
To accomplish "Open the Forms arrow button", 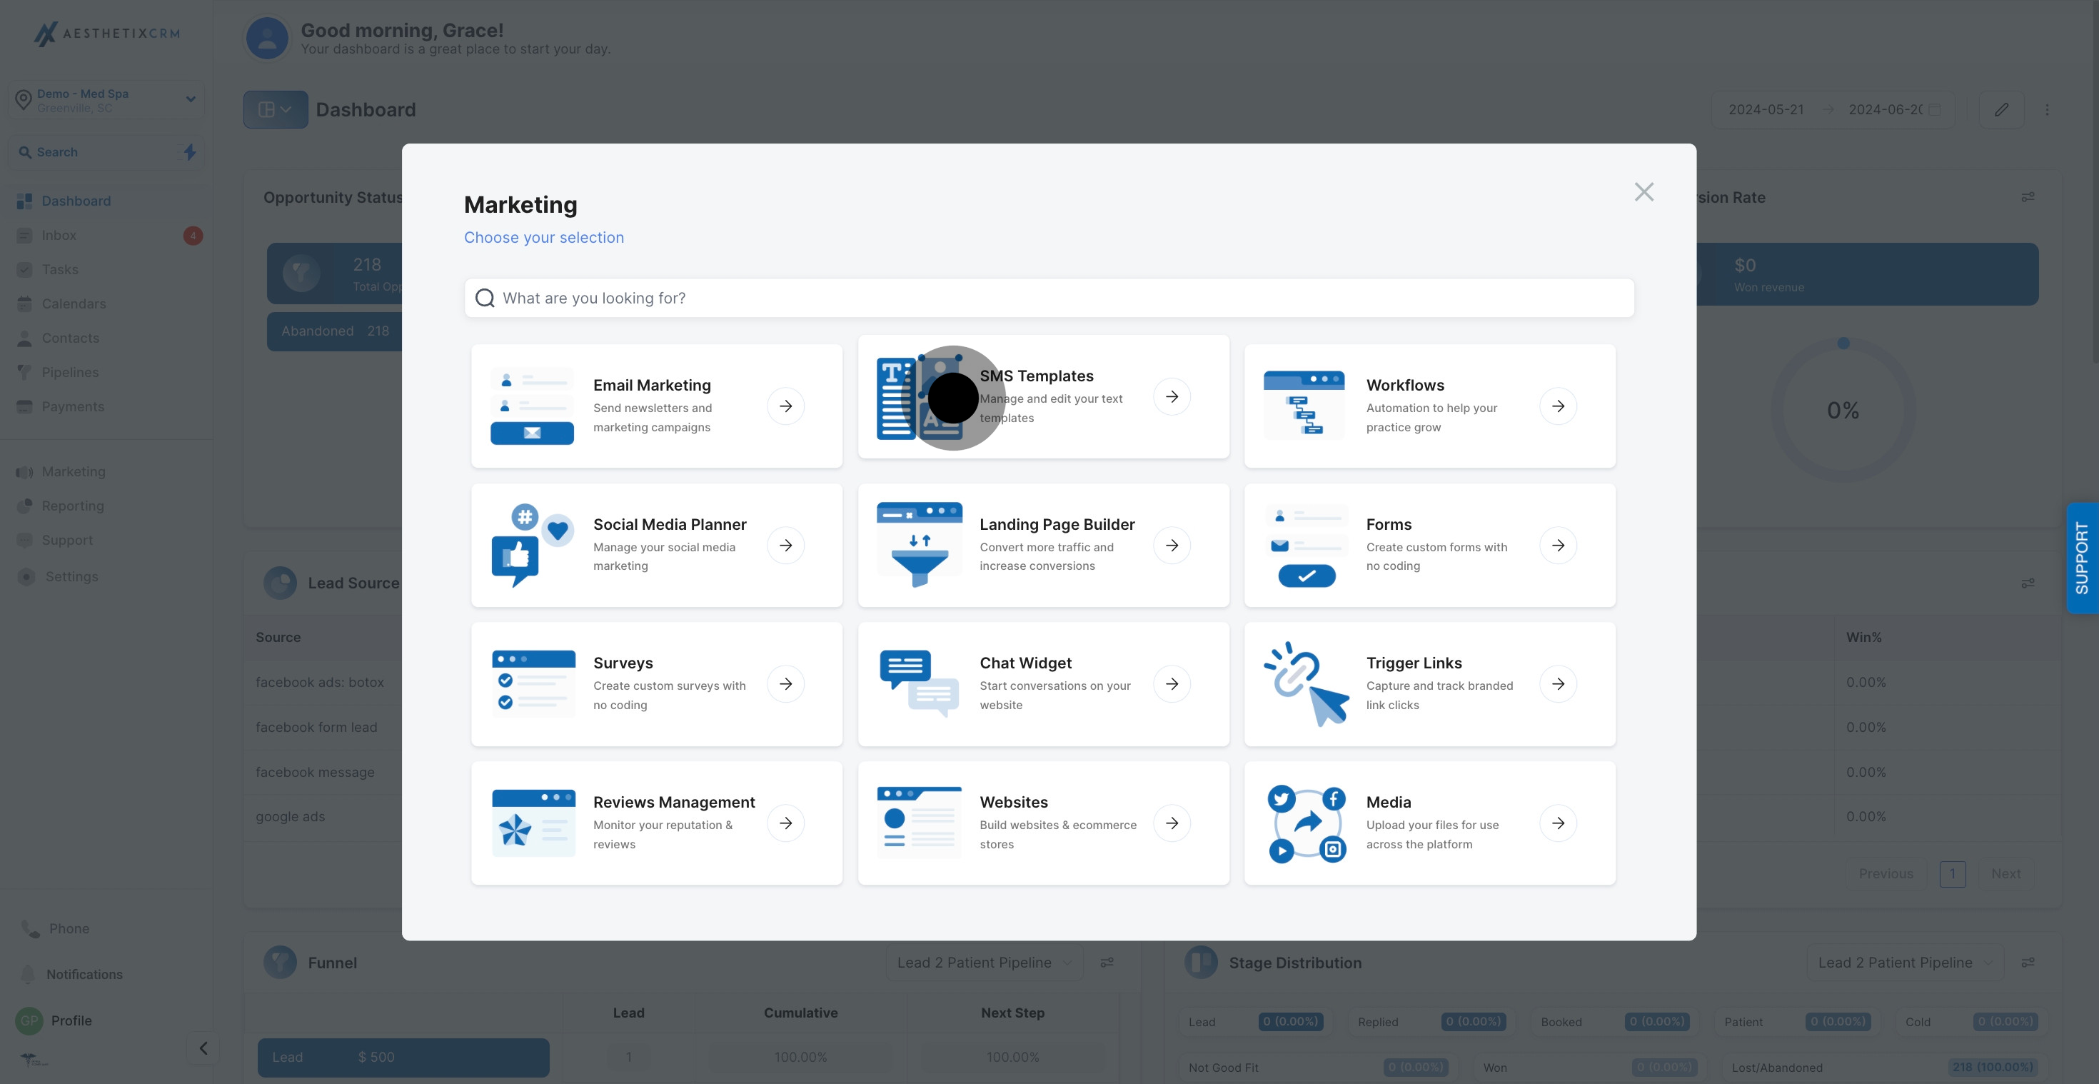I will 1558,546.
